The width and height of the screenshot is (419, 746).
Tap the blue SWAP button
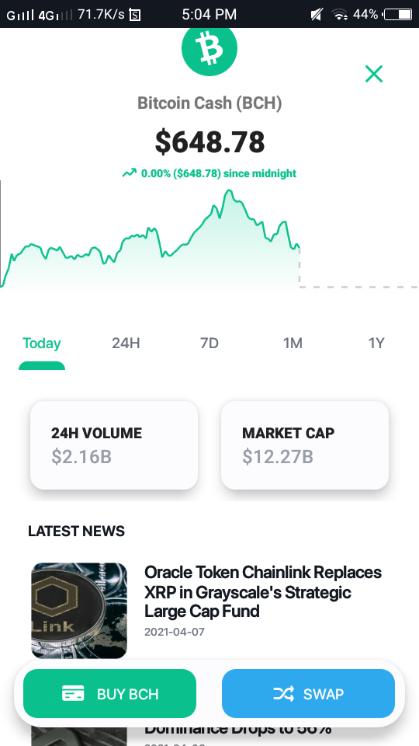point(308,694)
